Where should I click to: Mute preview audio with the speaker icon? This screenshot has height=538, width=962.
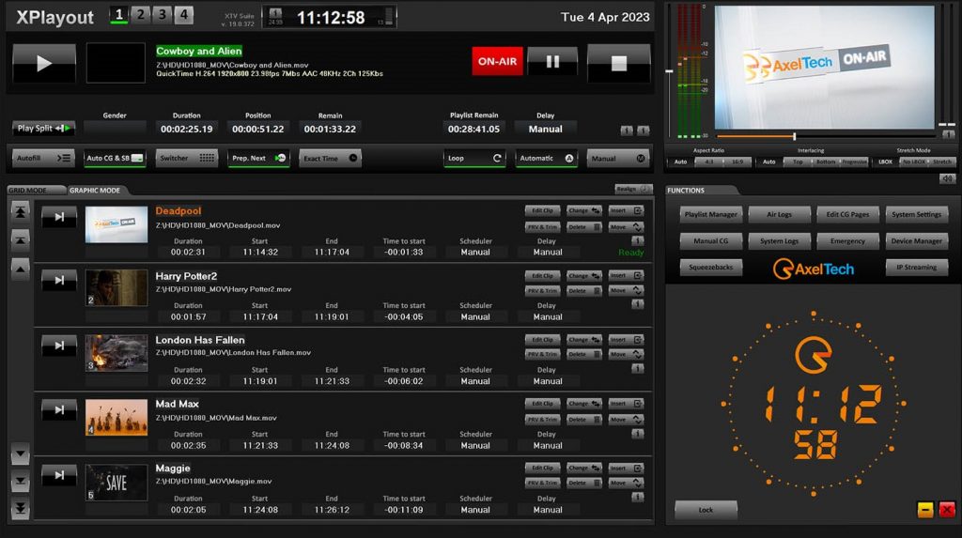[x=947, y=178]
